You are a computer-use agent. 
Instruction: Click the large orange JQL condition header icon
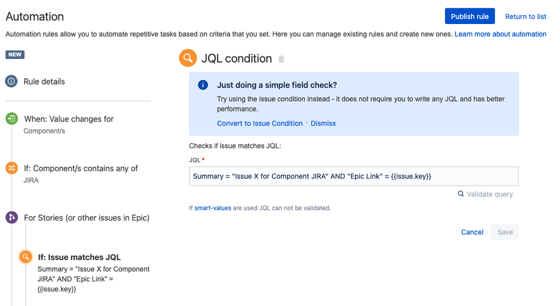click(x=188, y=58)
